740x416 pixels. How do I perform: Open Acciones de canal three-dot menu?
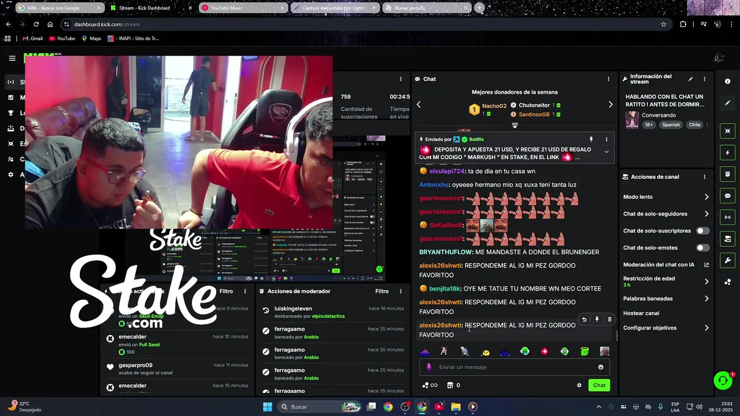coord(704,177)
